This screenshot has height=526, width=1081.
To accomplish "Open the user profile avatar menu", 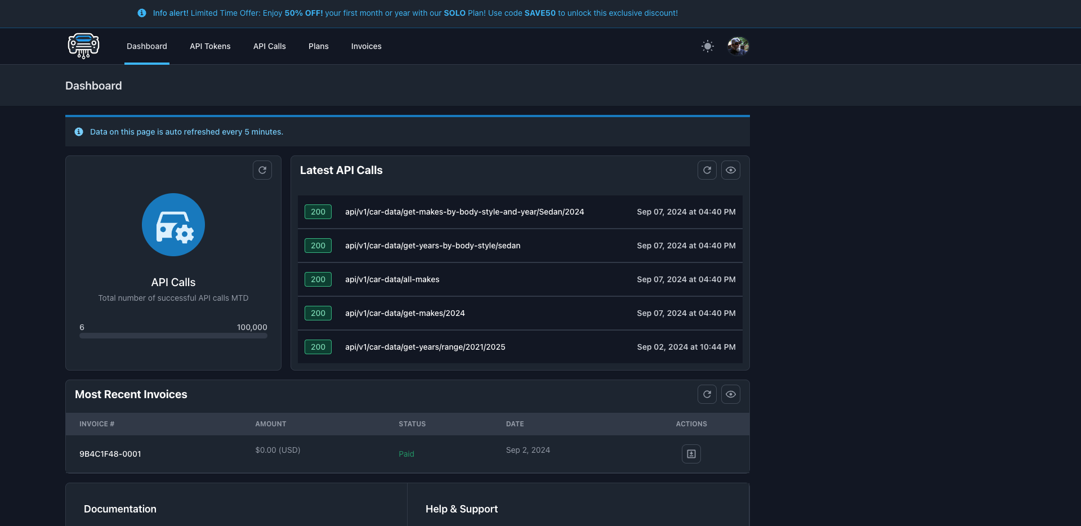I will 738,46.
